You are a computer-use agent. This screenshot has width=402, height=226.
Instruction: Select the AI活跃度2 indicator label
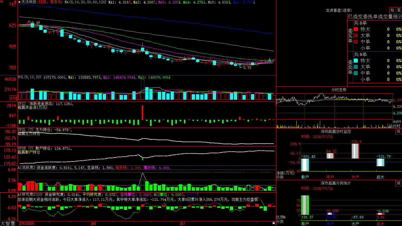[26, 167]
